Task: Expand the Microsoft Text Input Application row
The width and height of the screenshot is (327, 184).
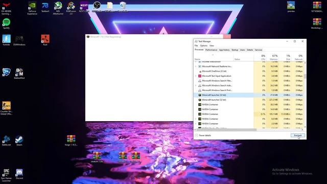Action: (196, 76)
